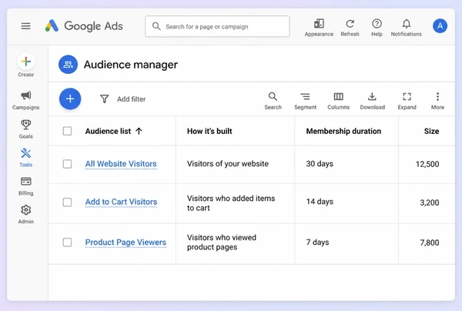462x311 pixels.
Task: Click the Expand table tool
Action: pyautogui.click(x=407, y=101)
